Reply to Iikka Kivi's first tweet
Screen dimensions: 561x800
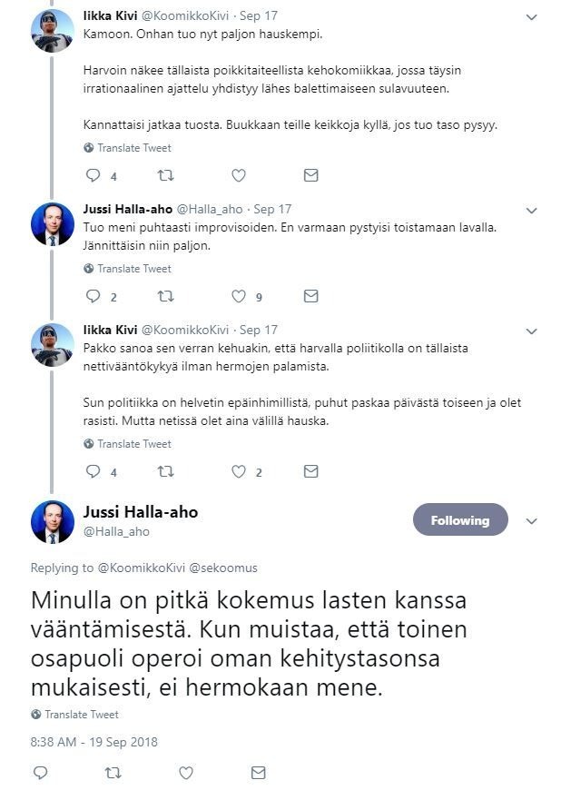(x=93, y=175)
